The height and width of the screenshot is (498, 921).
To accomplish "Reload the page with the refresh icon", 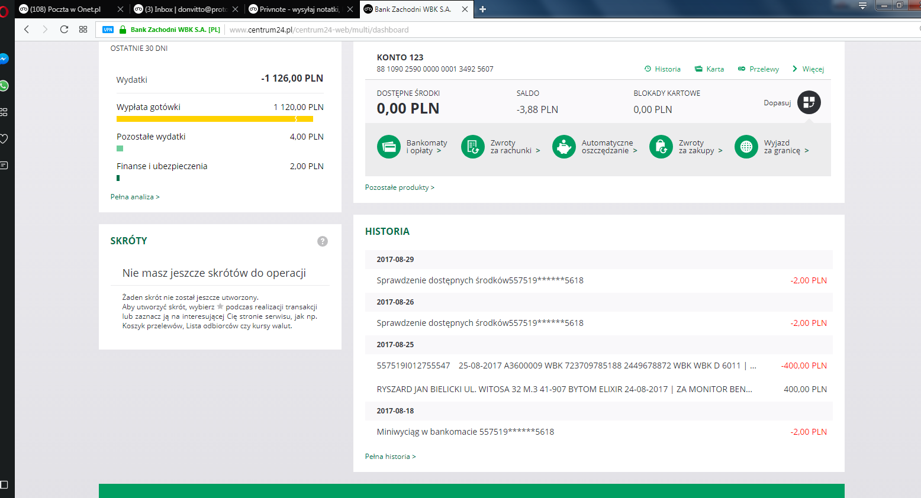I will (64, 30).
